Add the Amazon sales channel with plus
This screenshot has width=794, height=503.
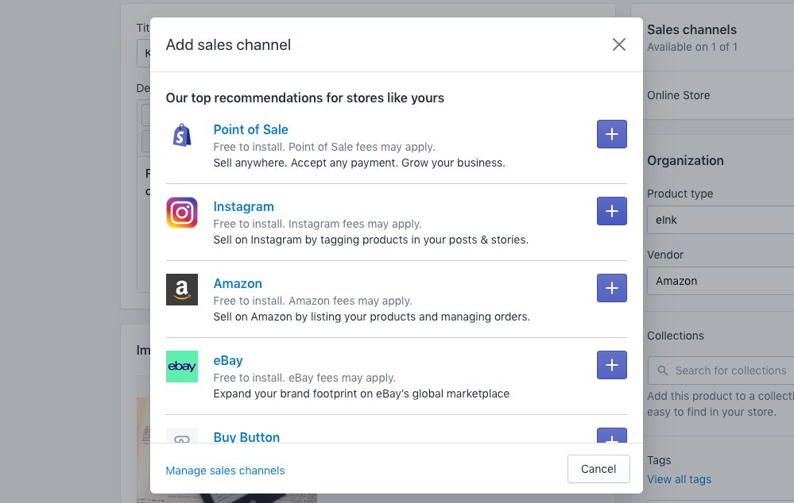point(611,289)
